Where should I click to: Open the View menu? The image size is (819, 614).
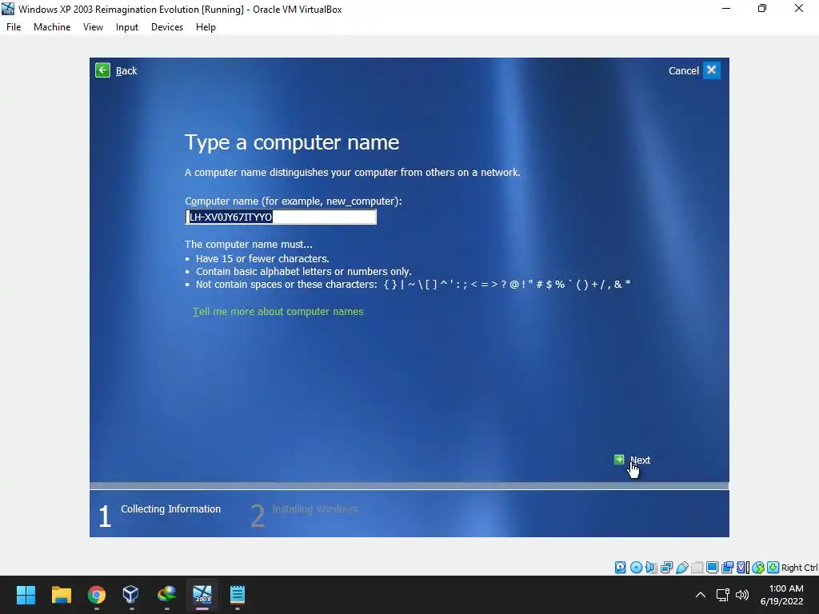[x=93, y=27]
